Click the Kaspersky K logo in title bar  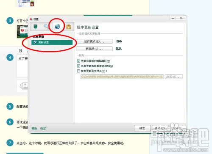click(x=31, y=19)
